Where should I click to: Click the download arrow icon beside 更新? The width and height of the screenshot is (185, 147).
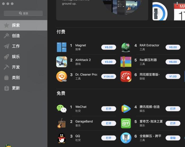[x=7, y=88]
